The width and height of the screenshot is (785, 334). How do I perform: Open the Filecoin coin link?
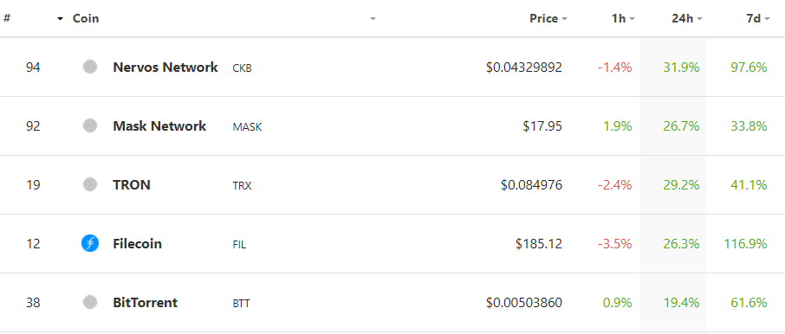coord(137,243)
